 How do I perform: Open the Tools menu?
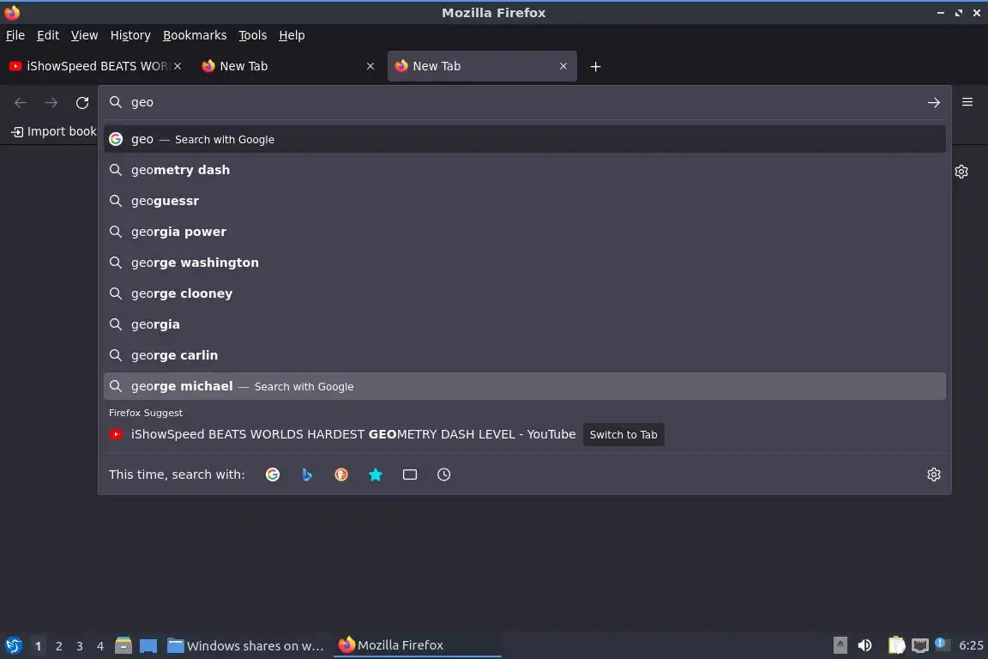pyautogui.click(x=253, y=35)
